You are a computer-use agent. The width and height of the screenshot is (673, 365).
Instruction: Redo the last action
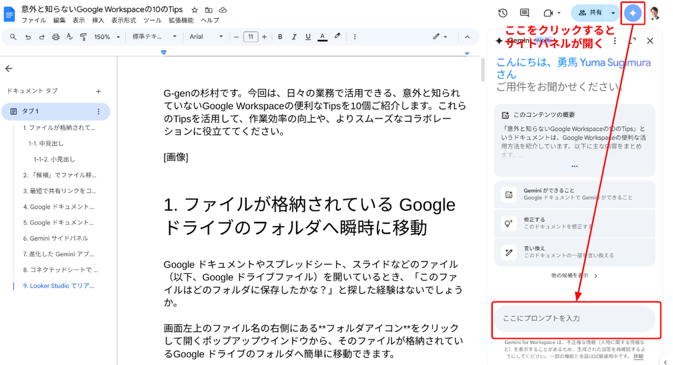pyautogui.click(x=42, y=37)
